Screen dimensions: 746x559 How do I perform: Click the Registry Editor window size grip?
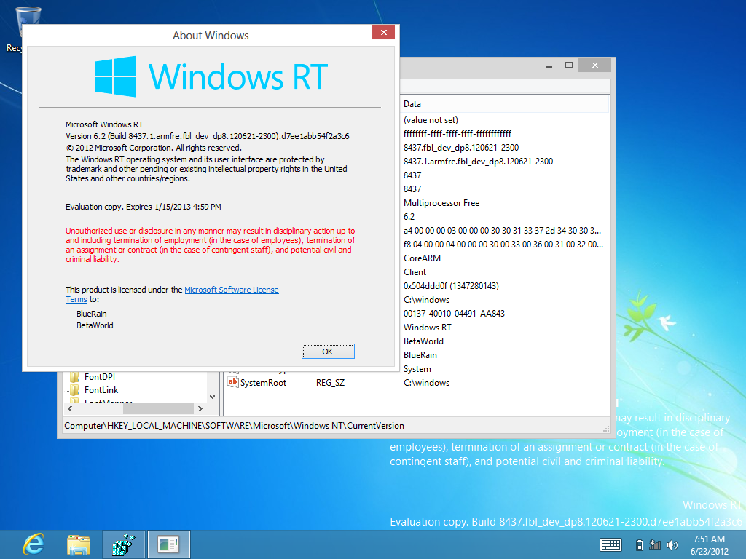point(606,429)
